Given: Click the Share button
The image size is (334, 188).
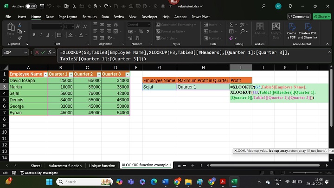Looking at the screenshot, I should [321, 16].
